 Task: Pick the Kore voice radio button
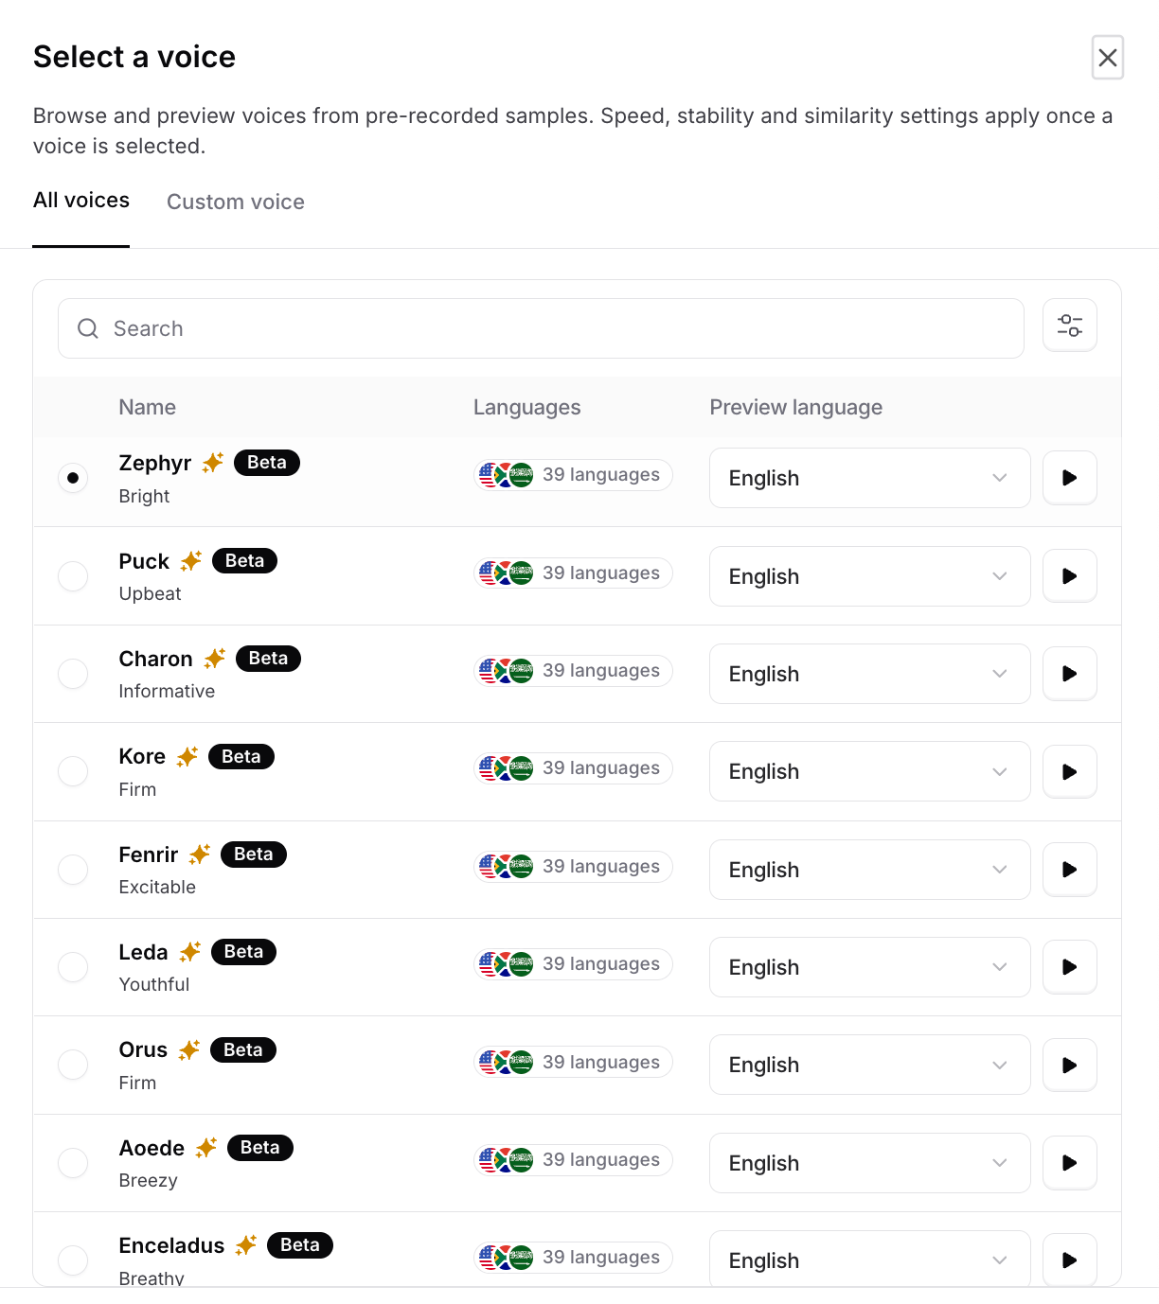(73, 771)
